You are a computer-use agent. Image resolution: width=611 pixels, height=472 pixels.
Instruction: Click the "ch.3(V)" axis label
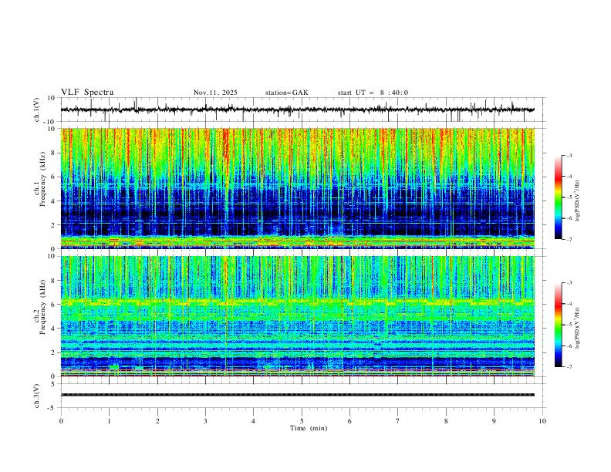pyautogui.click(x=37, y=396)
